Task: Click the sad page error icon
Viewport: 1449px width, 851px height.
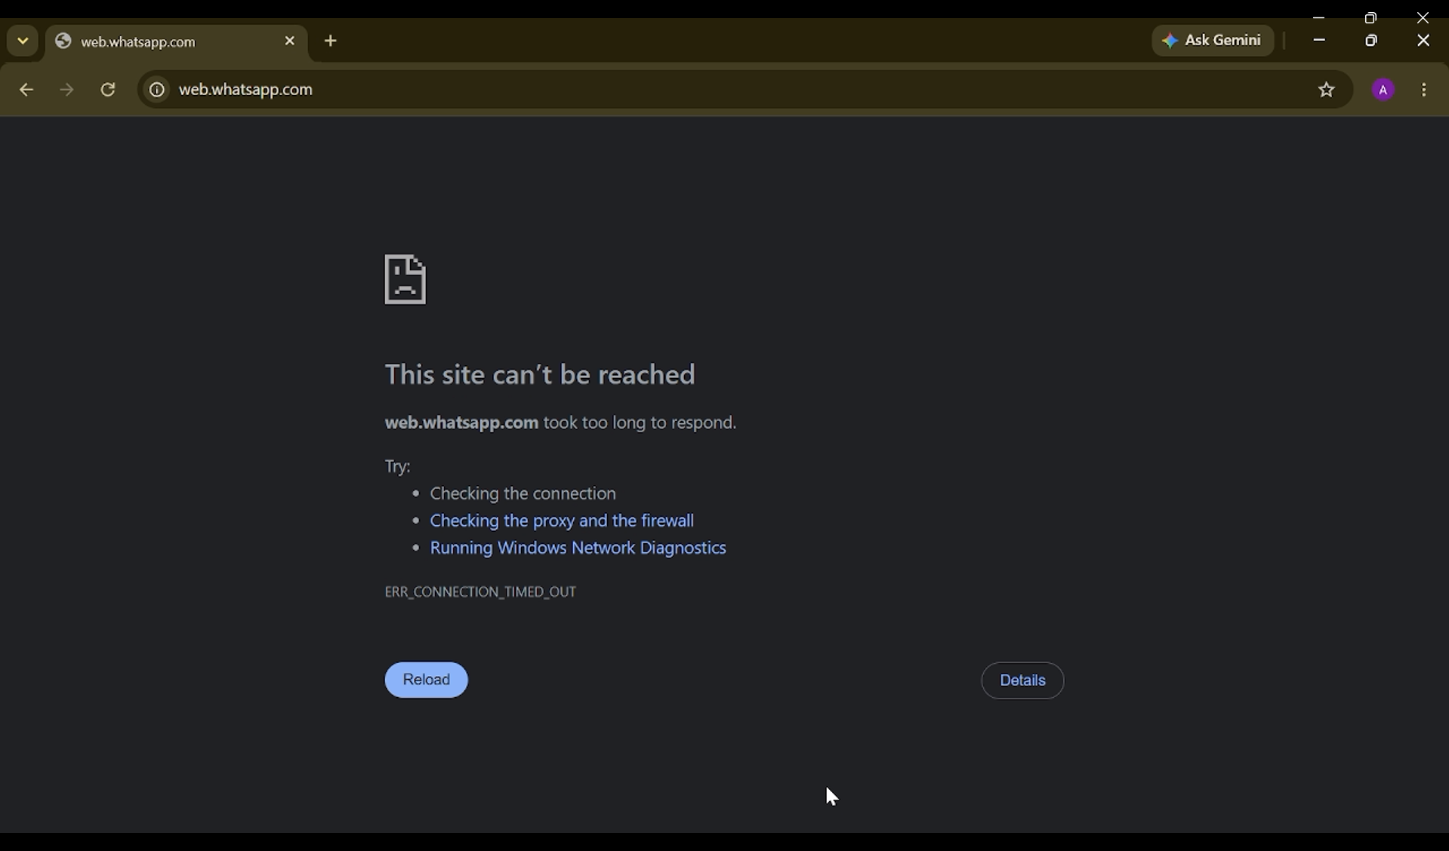Action: [x=405, y=280]
